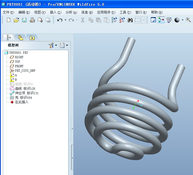Select the RIGHT datum plane

tap(17, 57)
